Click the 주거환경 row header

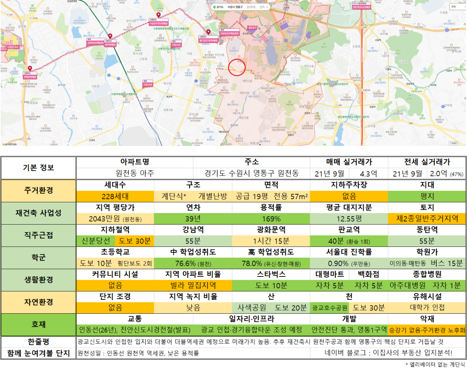(x=38, y=190)
